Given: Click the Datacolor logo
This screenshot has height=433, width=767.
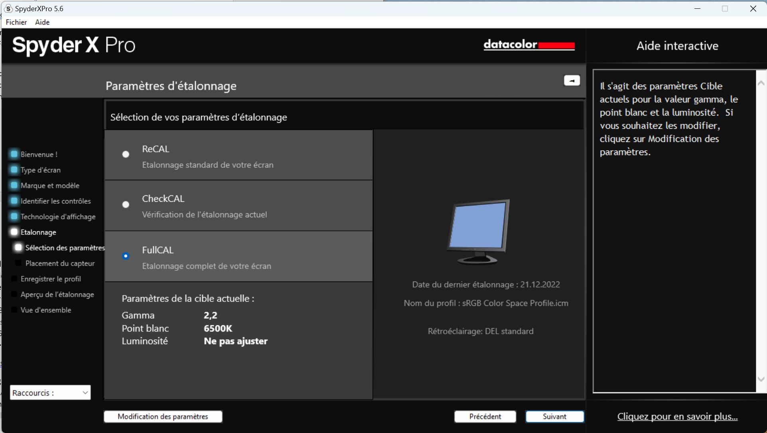Looking at the screenshot, I should (x=529, y=45).
